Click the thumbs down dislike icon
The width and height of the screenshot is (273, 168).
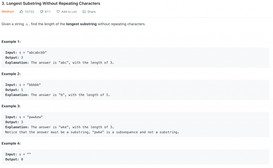coord(42,12)
